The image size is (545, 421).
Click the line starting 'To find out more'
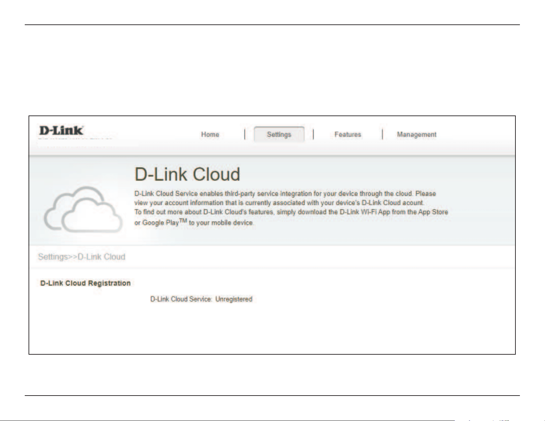[x=291, y=212]
